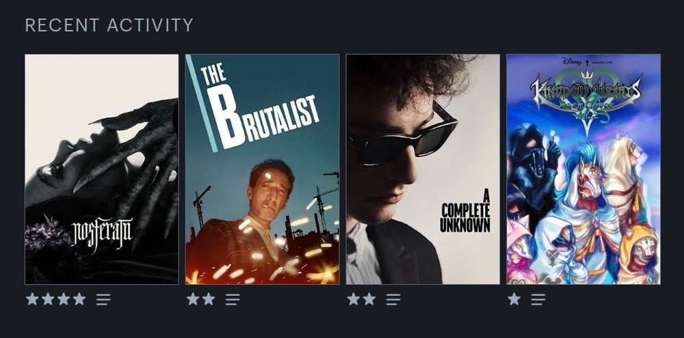The width and height of the screenshot is (684, 338).
Task: Open the review icon under Kingdom Hearts poster
Action: pos(538,299)
